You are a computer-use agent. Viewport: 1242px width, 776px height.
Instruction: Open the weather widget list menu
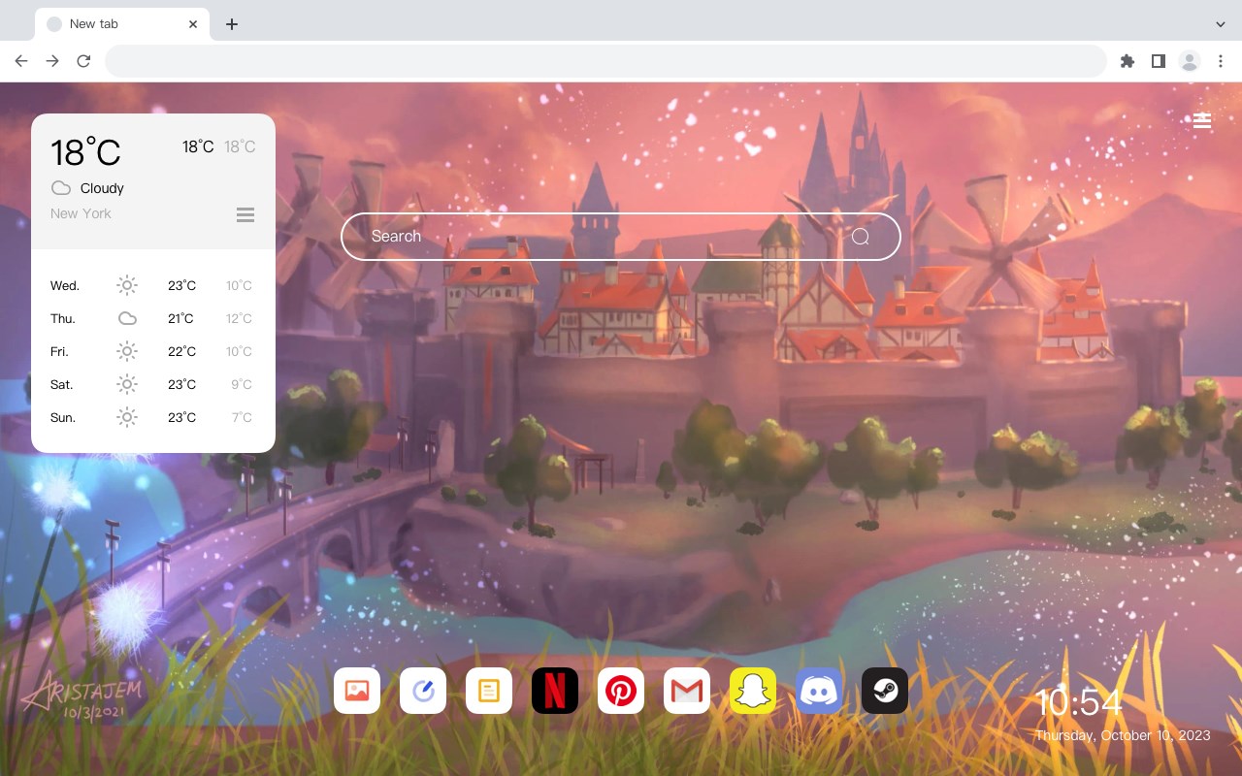coord(245,214)
